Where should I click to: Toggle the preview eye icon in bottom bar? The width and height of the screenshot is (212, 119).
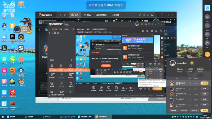[145, 89]
